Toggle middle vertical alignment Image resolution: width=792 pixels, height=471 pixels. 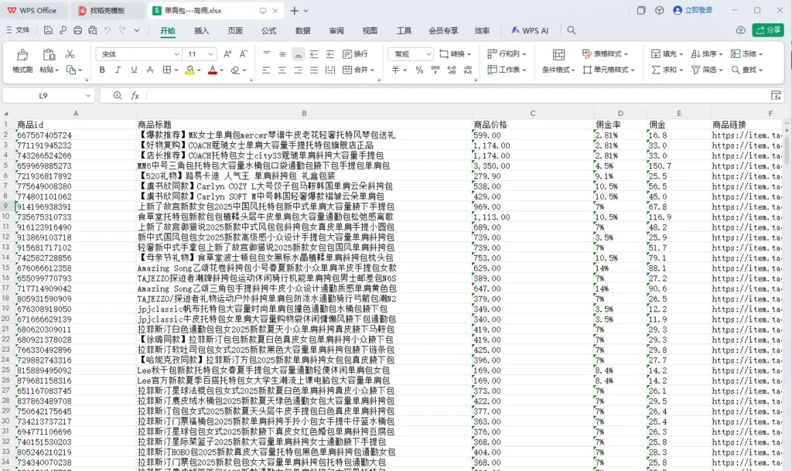tap(282, 54)
